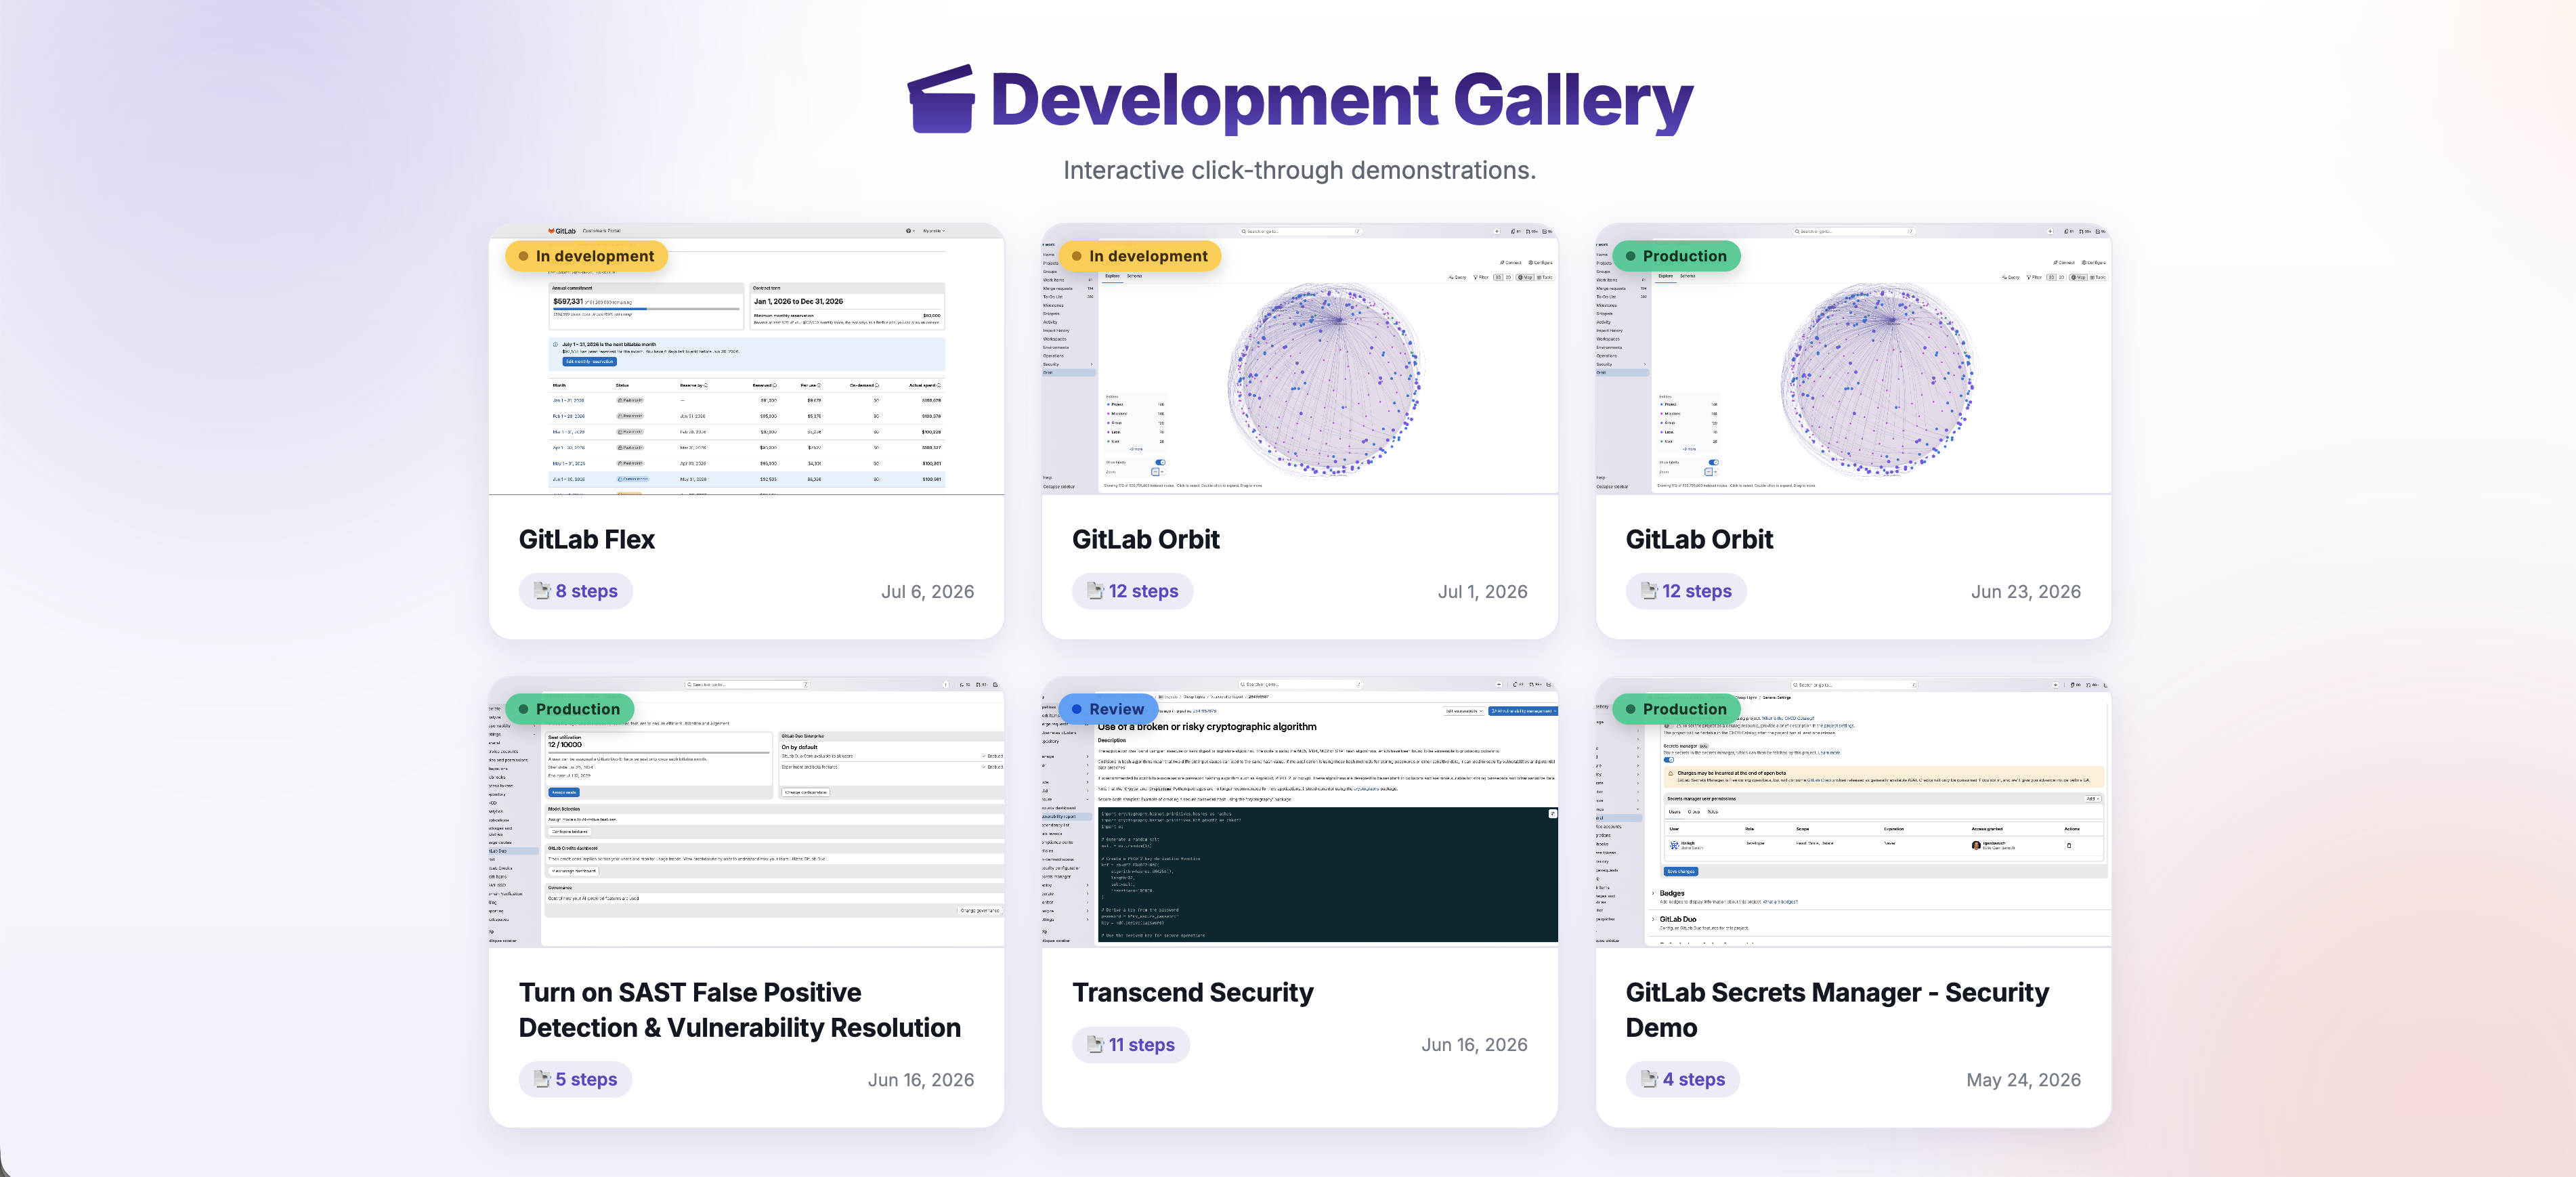
Task: Open 'GitLab Secrets Manager - Security Demo' title
Action: click(x=1836, y=1010)
